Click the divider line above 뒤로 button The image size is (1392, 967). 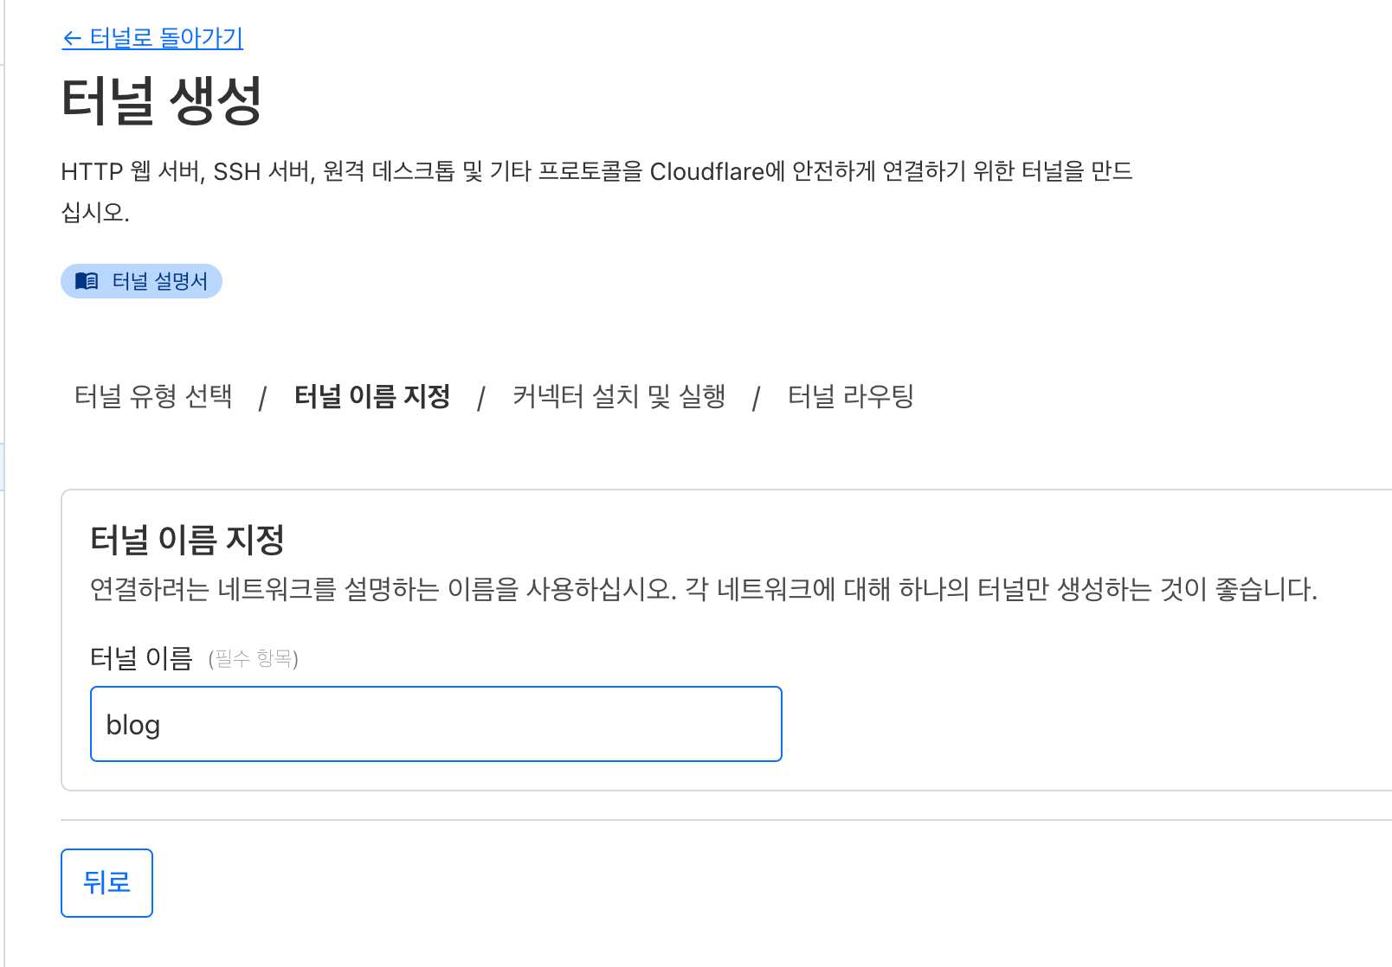(726, 820)
